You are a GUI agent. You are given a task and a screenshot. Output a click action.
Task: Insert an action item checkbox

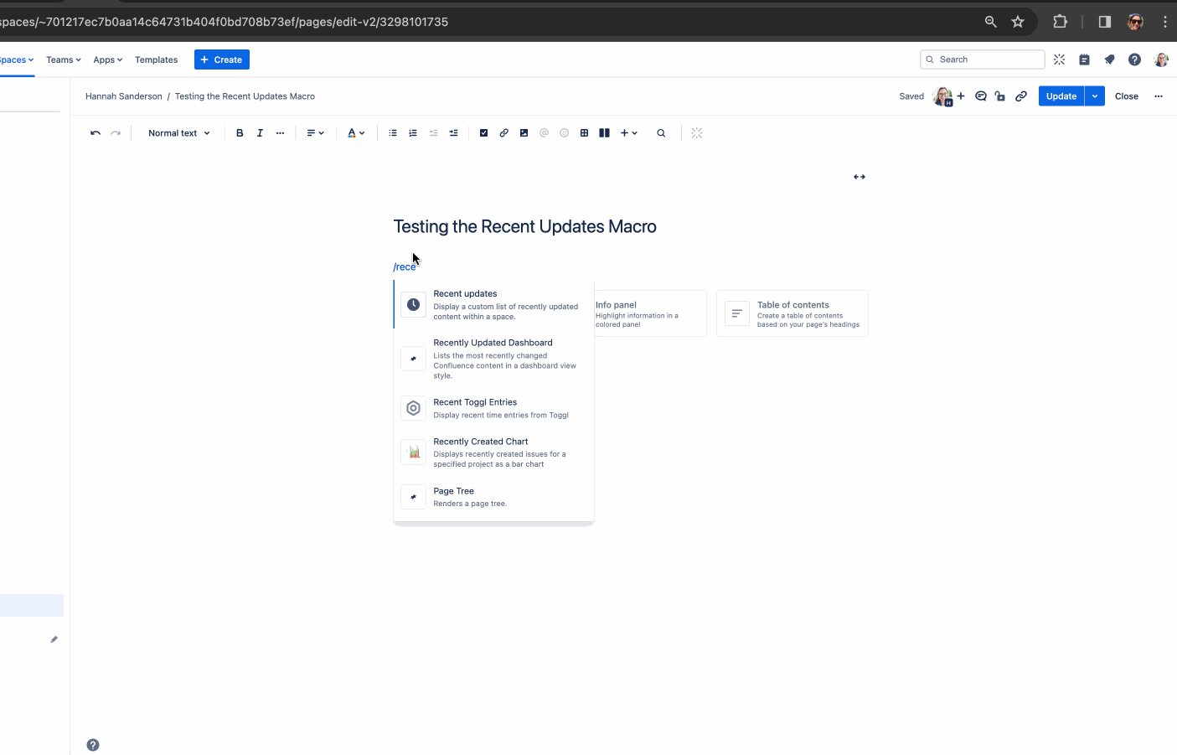(x=483, y=133)
